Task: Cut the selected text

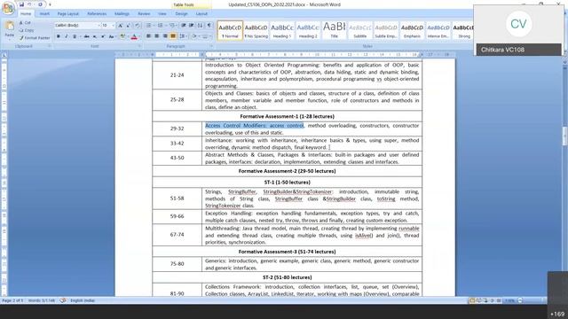Action: (25, 22)
